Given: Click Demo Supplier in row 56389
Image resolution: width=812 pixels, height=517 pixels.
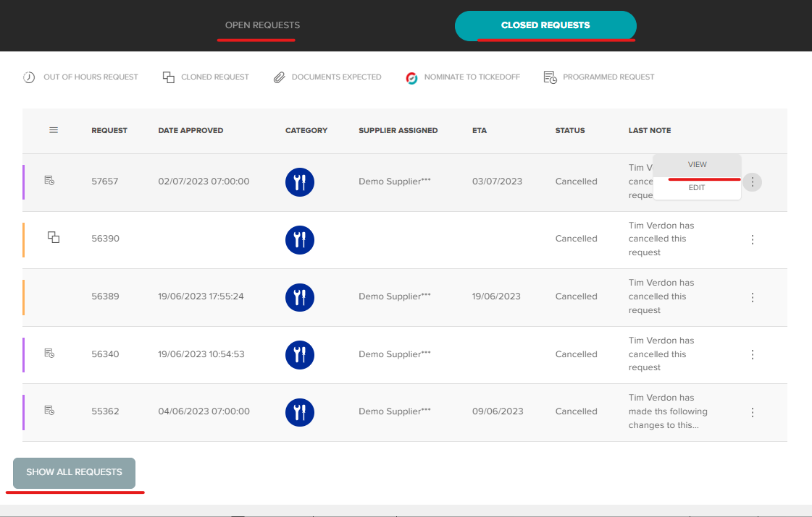Looking at the screenshot, I should pos(395,296).
